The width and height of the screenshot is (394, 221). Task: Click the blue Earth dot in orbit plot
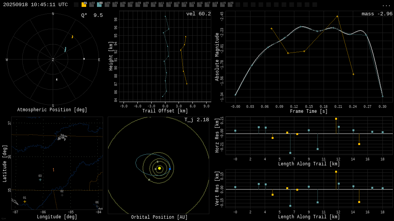pyautogui.click(x=170, y=169)
